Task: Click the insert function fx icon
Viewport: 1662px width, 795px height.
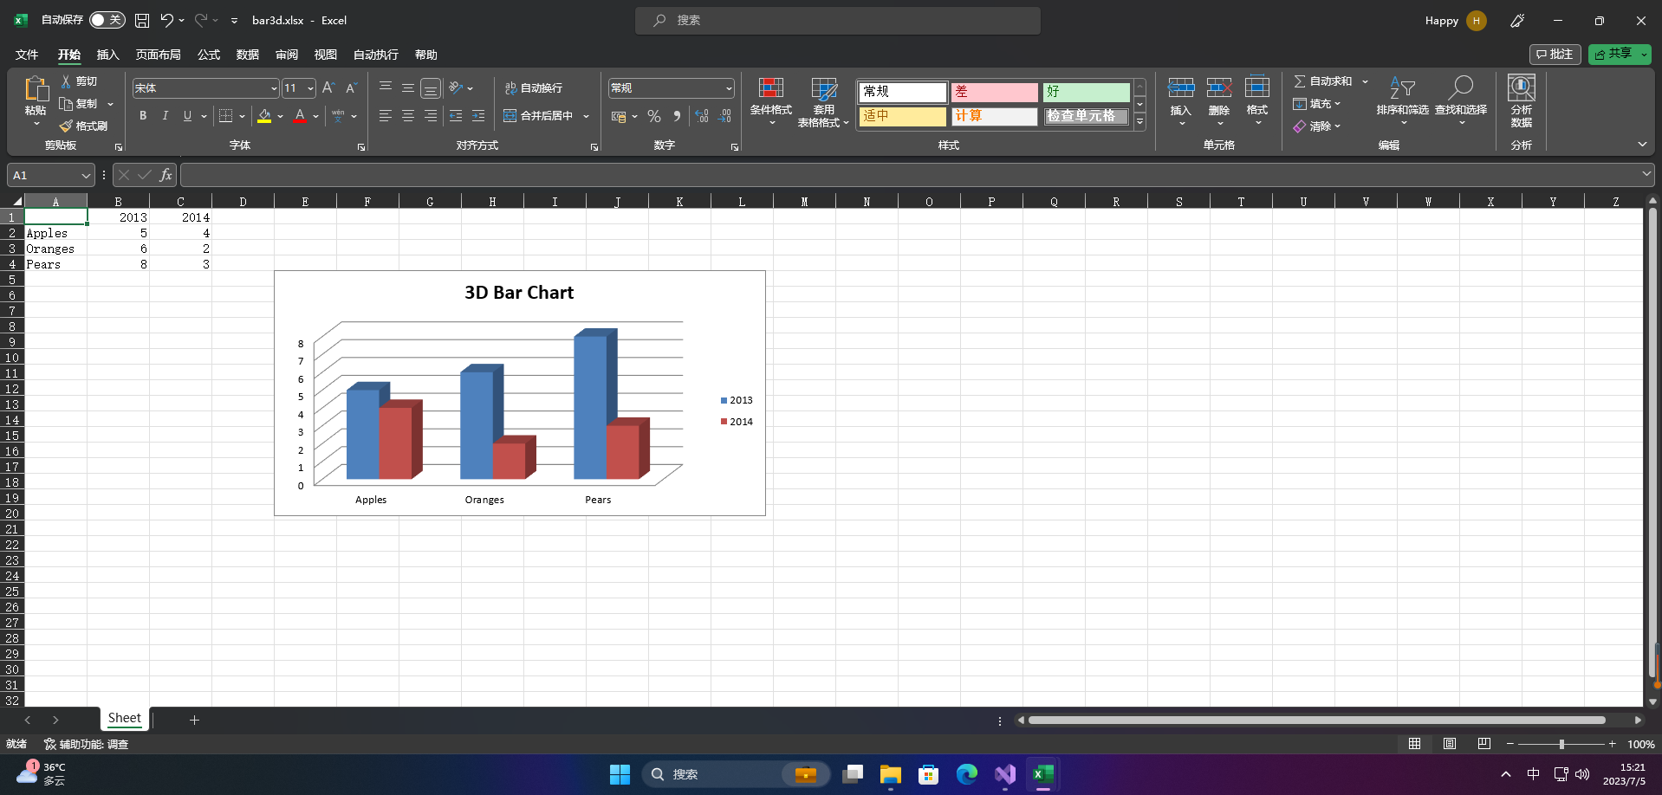Action: pos(166,175)
